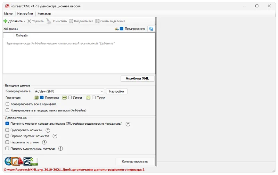
Task: Click Удалить in the toolbar
Action: [36, 21]
